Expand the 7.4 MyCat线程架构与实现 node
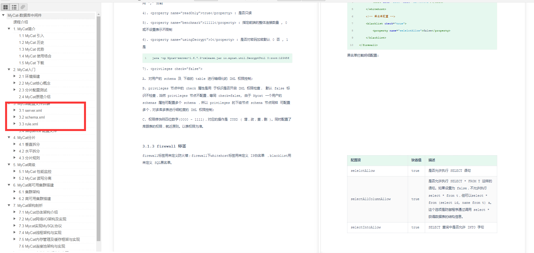 [x=15, y=233]
